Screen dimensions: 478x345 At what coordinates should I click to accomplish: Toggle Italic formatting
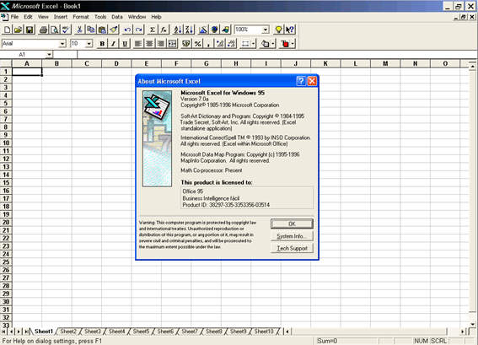(114, 44)
